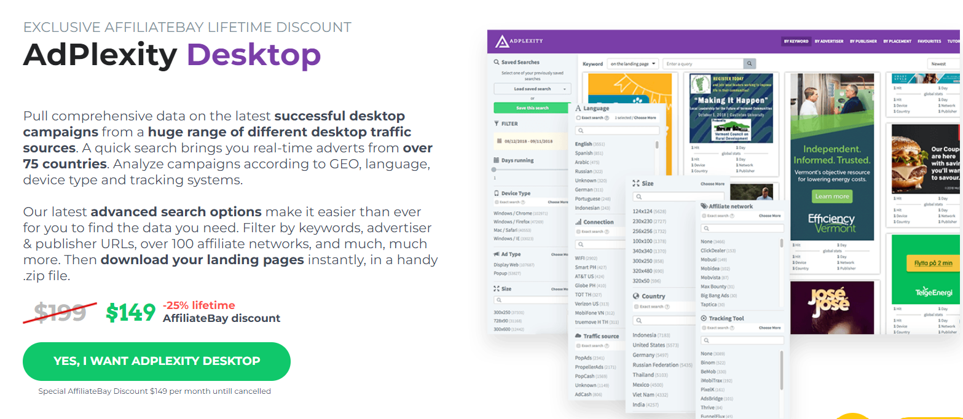Switch to the BY PLACEMENT tab
This screenshot has height=419, width=963.
897,41
